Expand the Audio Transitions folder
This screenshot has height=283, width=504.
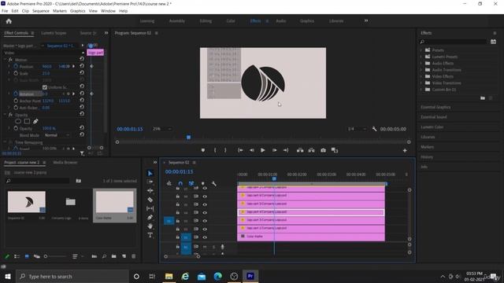click(x=421, y=70)
